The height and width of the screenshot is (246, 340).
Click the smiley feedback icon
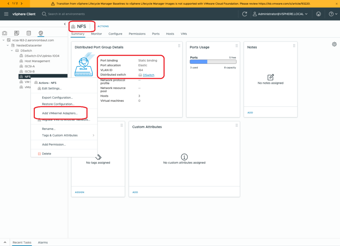(x=318, y=14)
